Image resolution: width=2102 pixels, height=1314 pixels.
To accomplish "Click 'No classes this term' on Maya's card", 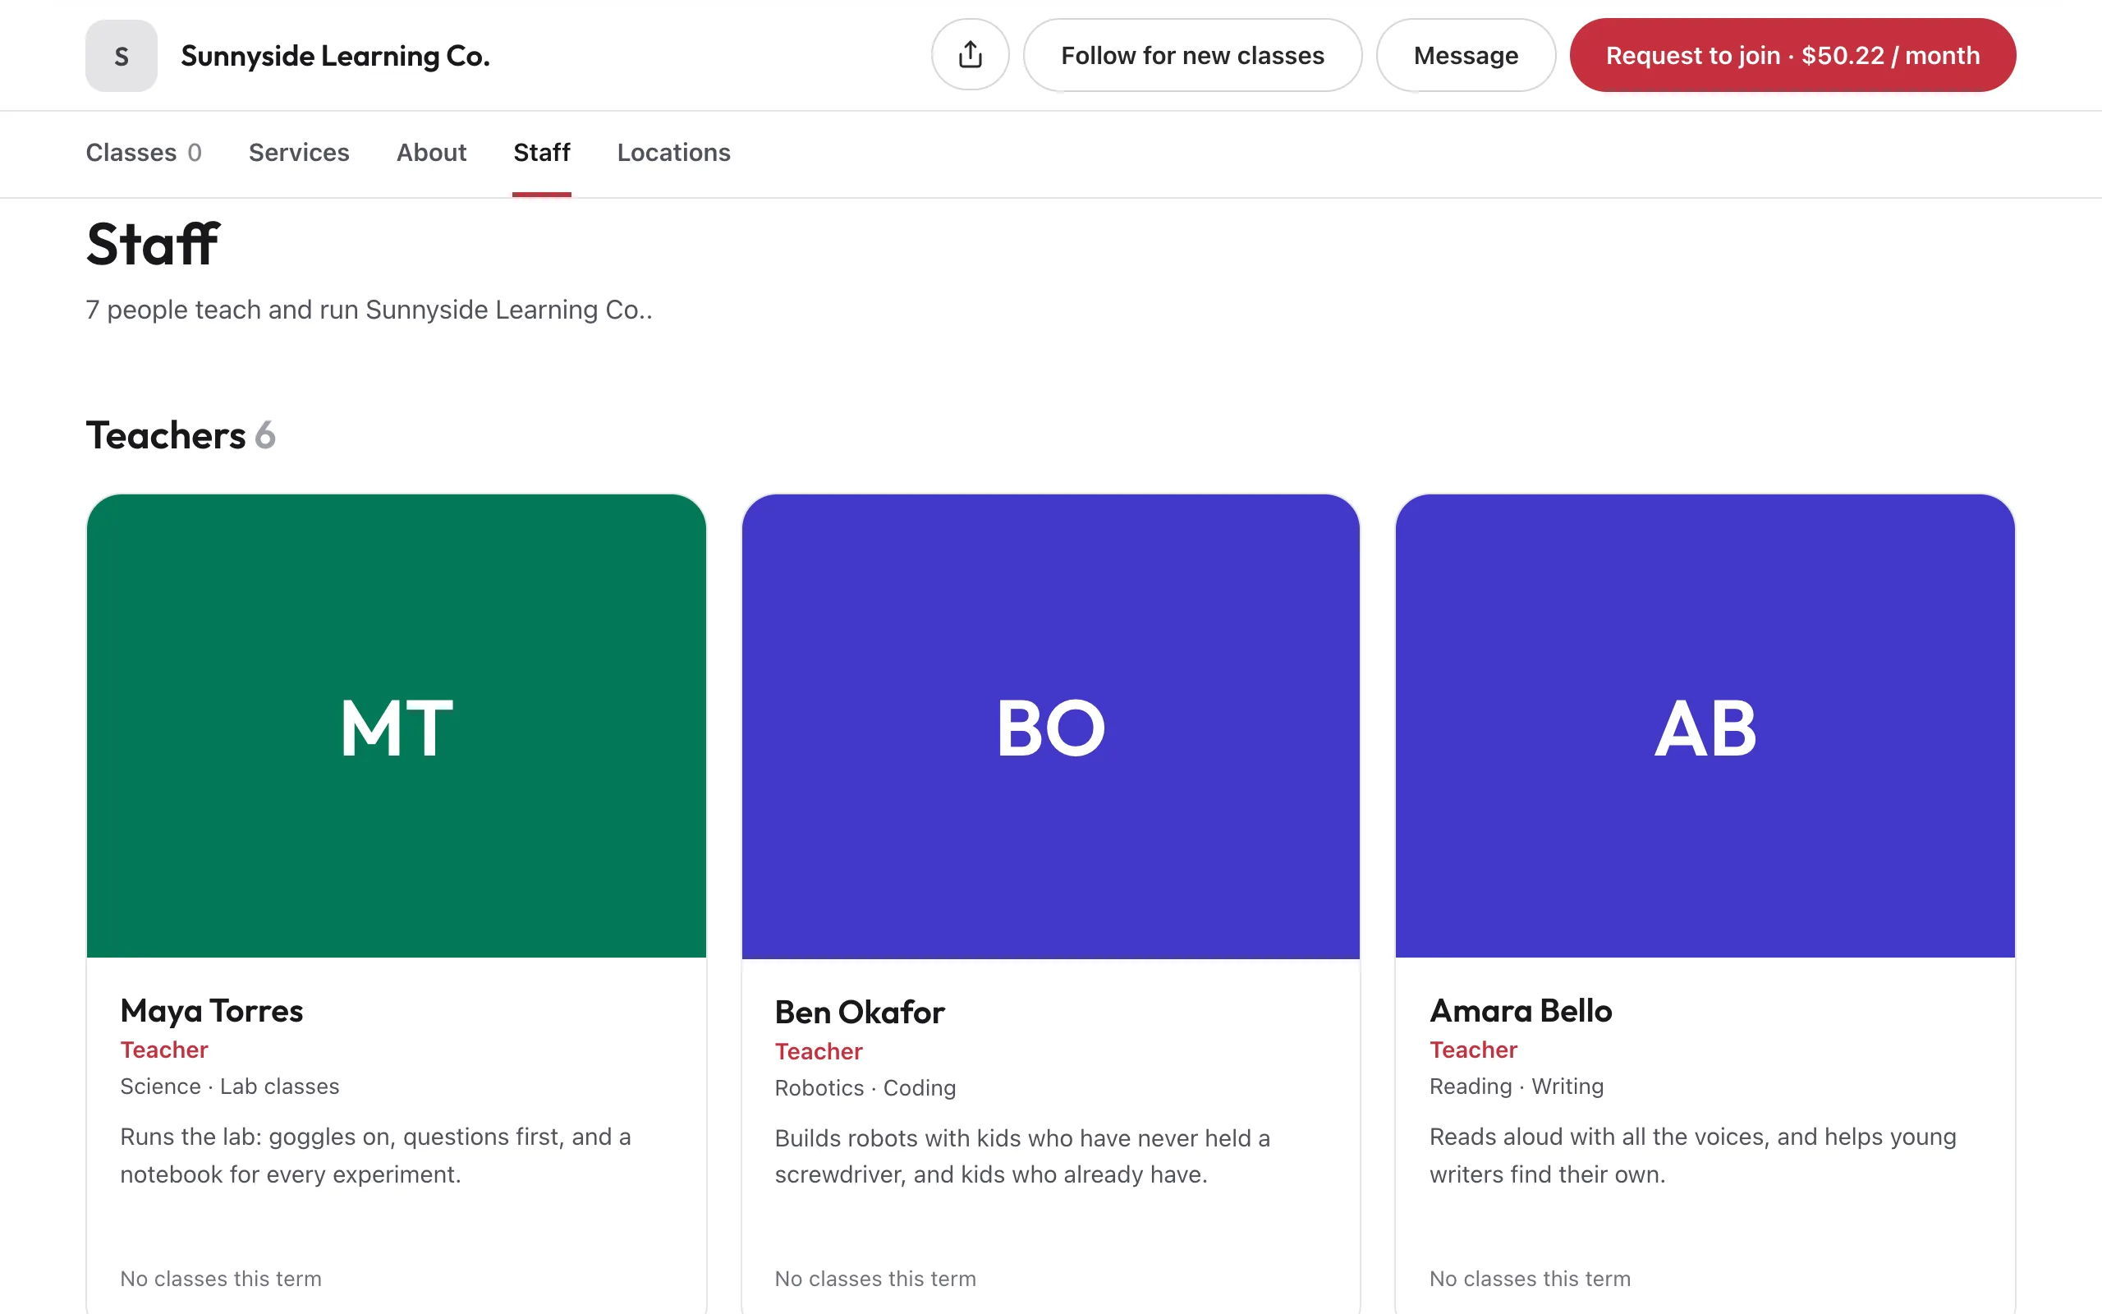I will (x=221, y=1279).
